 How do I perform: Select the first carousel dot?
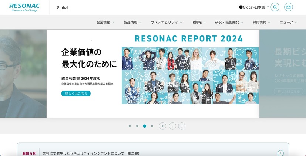pyautogui.click(x=130, y=126)
